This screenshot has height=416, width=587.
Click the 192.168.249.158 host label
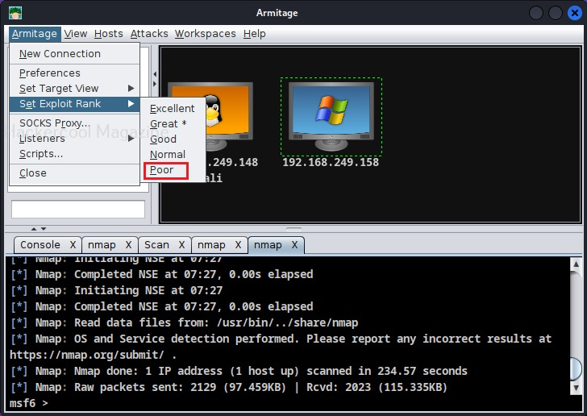pyautogui.click(x=331, y=162)
